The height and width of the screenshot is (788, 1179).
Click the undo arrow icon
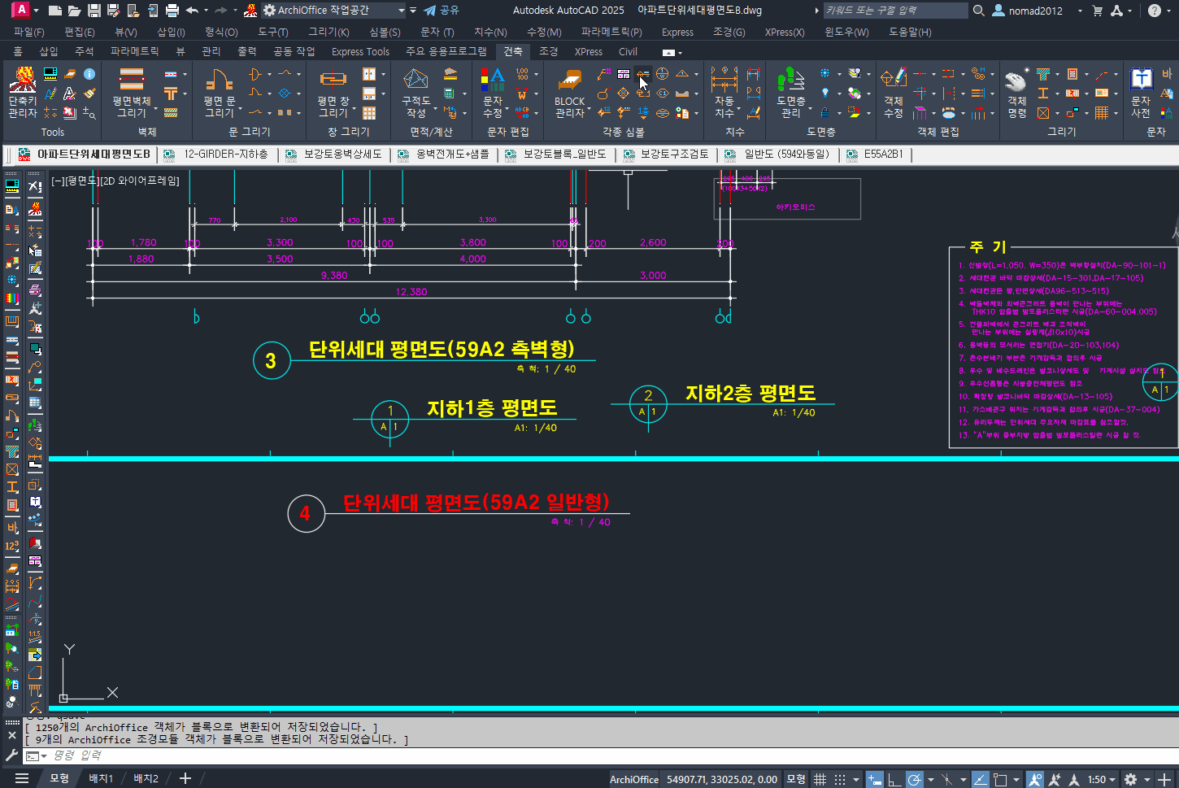192,11
